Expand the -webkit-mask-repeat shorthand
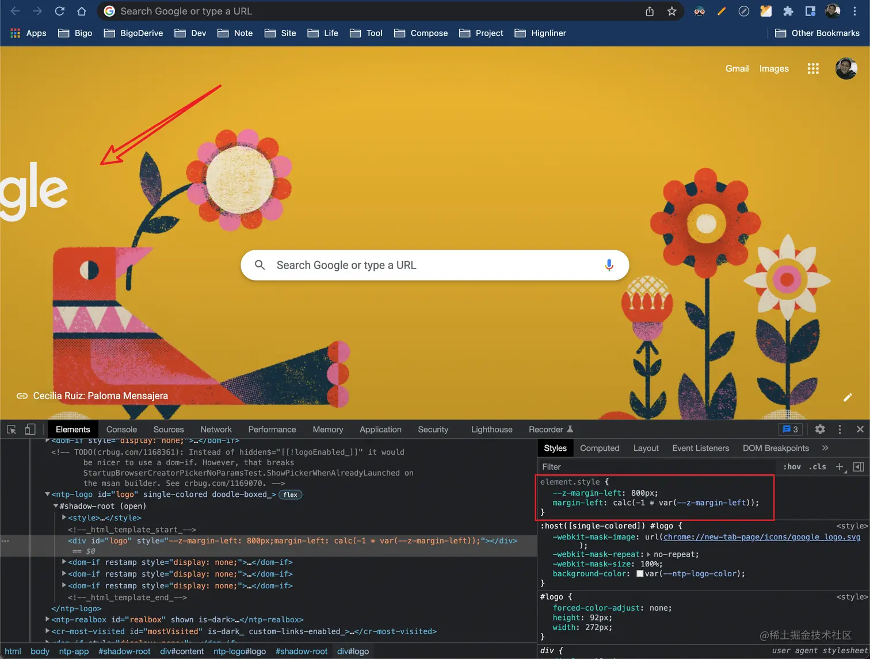870x659 pixels. pyautogui.click(x=648, y=555)
